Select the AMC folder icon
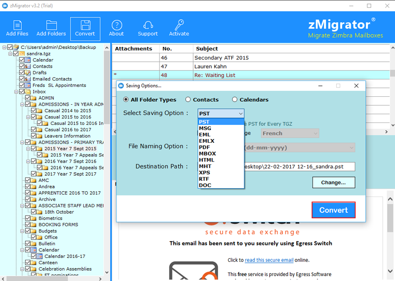395x281 pixels. tap(34, 180)
